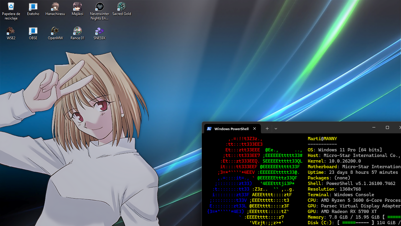Click the Sacred Gold desktop icon

tap(122, 9)
